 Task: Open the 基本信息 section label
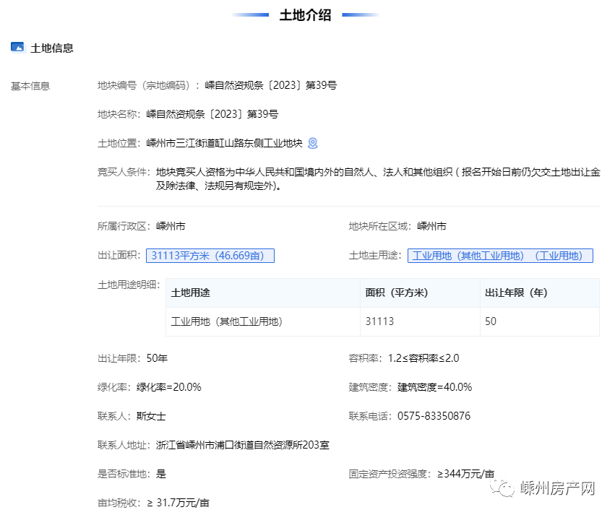(30, 86)
